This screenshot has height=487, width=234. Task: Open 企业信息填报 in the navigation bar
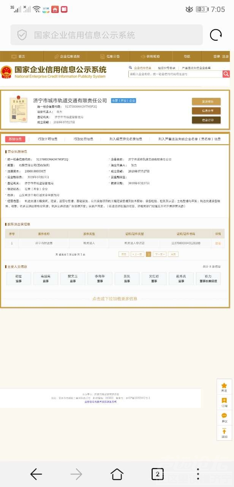tap(67, 56)
